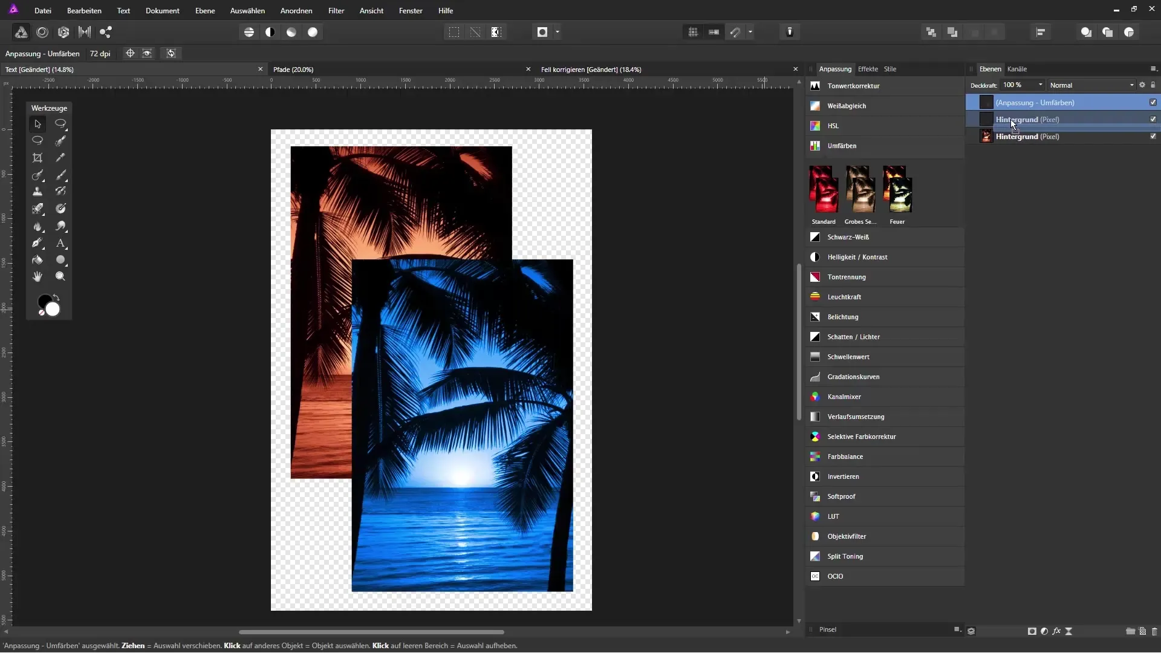Add a Gradationskurven adjustment

(885, 377)
